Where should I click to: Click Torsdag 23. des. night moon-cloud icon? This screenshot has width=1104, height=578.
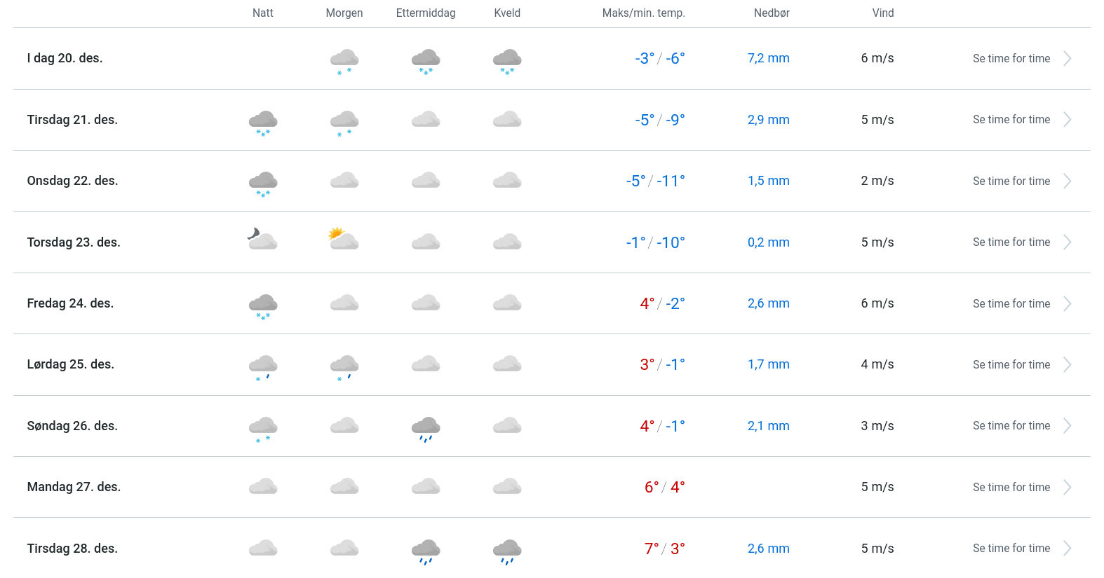point(263,240)
